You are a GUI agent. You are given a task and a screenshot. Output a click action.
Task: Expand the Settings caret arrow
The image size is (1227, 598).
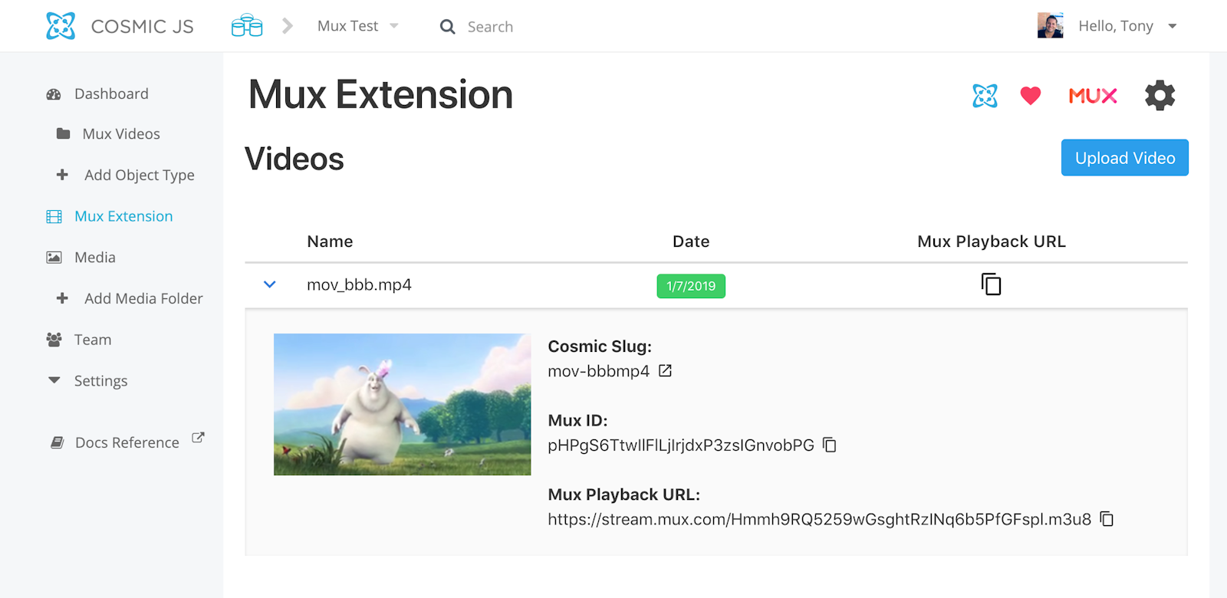54,380
